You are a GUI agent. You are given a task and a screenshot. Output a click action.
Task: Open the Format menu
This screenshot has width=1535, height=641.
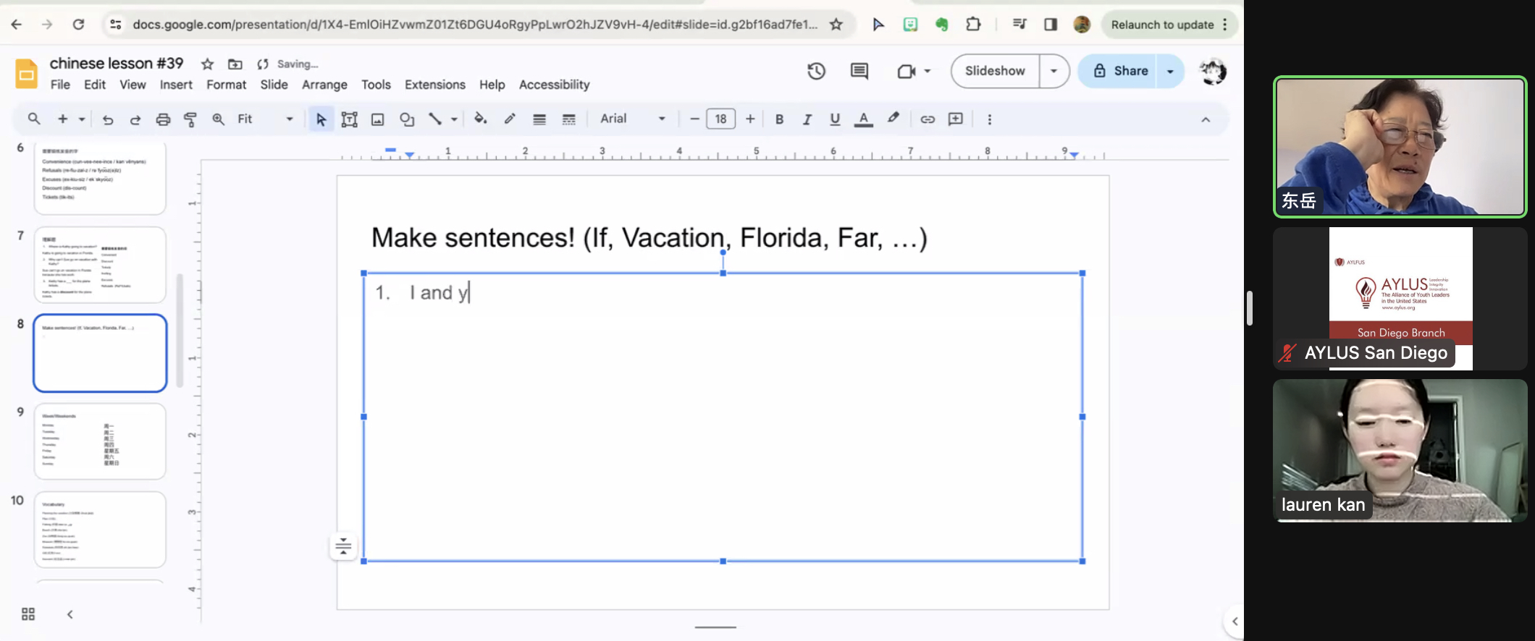pos(227,85)
